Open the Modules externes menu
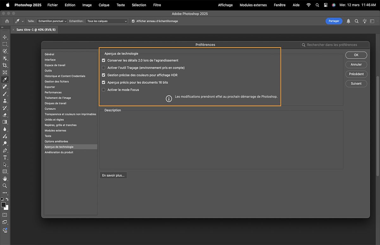The image size is (380, 245). [x=253, y=5]
